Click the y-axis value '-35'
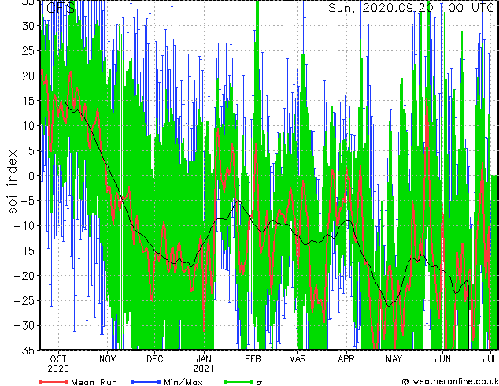The height and width of the screenshot is (386, 499). 24,351
